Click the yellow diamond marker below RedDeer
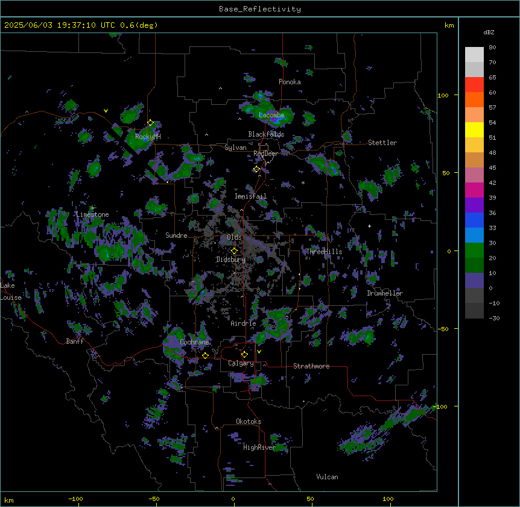Screen dimensions: 520x507 pos(256,169)
